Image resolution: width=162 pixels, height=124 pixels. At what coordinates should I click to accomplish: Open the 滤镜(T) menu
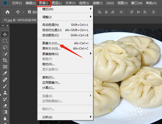coord(98,3)
